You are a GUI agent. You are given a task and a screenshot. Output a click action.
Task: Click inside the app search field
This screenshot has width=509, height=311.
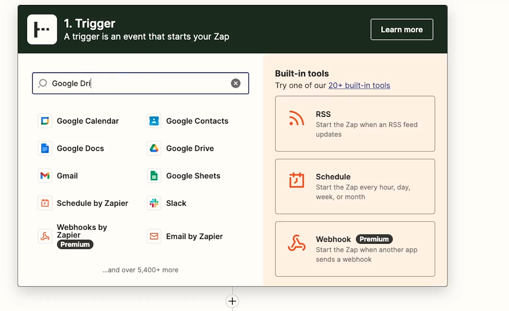point(141,83)
